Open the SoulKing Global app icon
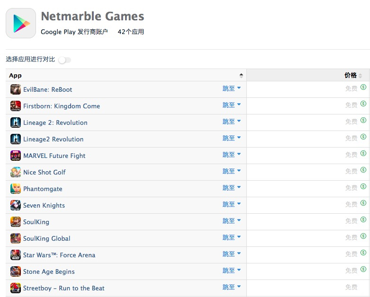Screen dimensions: 370x297 16,238
